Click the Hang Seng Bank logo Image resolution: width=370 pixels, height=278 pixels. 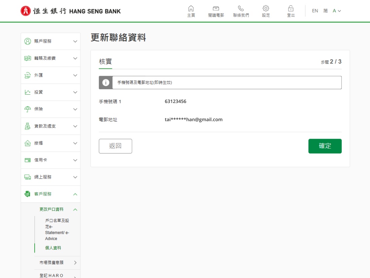coord(71,11)
